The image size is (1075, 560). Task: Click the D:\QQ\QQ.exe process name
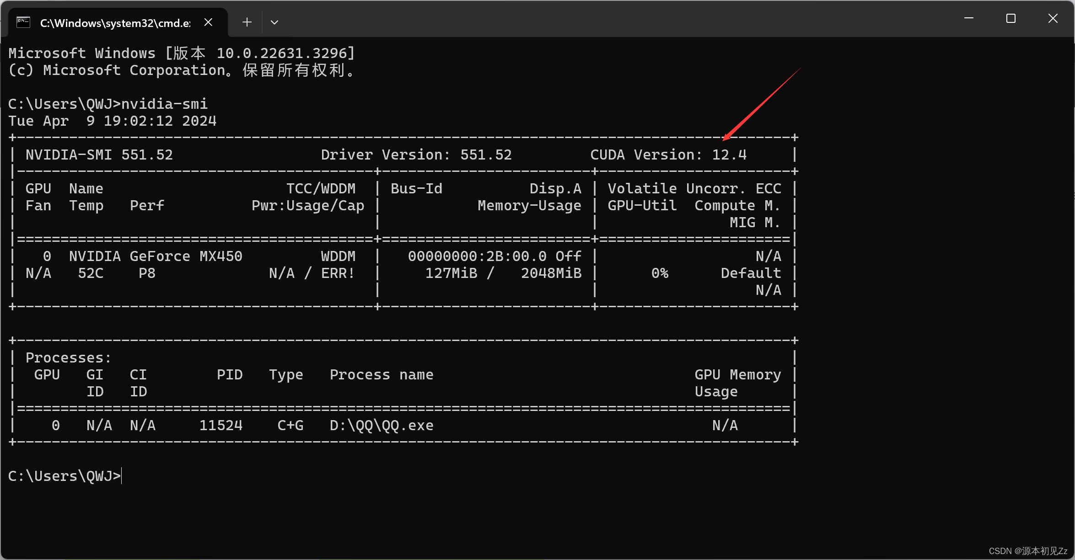[x=381, y=426]
